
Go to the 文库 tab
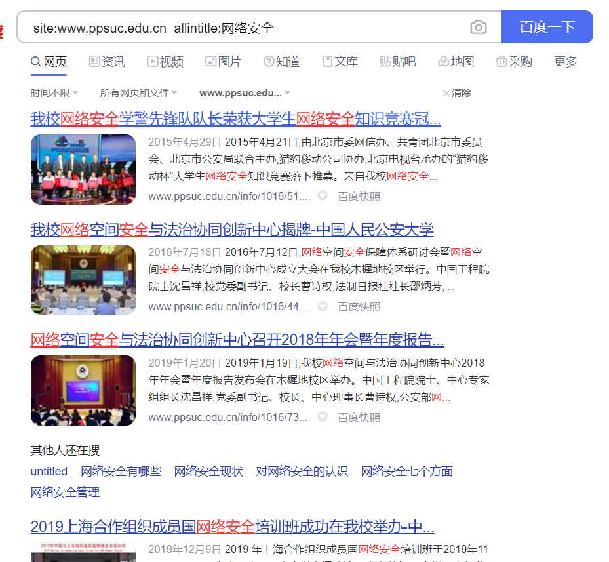[340, 62]
